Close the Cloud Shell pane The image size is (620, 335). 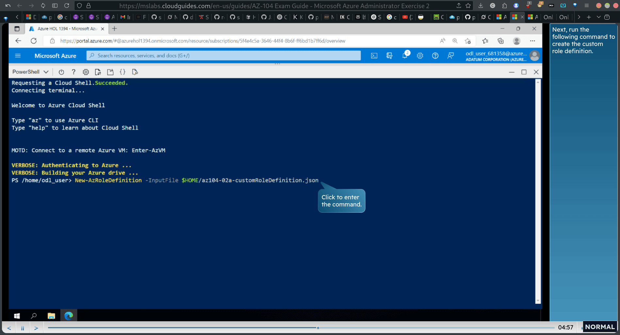[x=536, y=72]
